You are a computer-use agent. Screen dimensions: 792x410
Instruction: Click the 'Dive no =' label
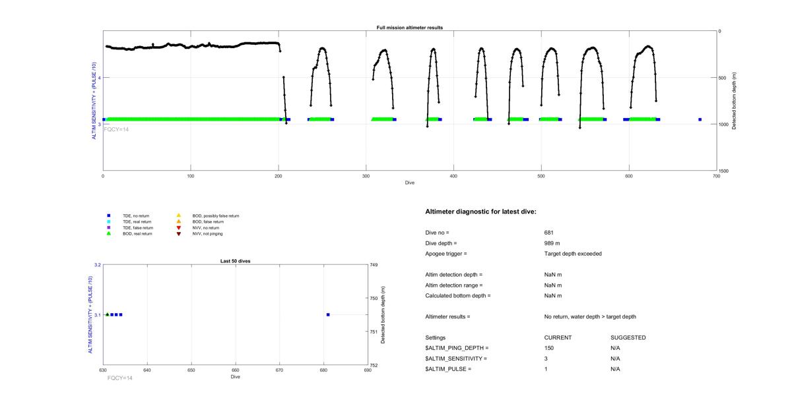437,233
